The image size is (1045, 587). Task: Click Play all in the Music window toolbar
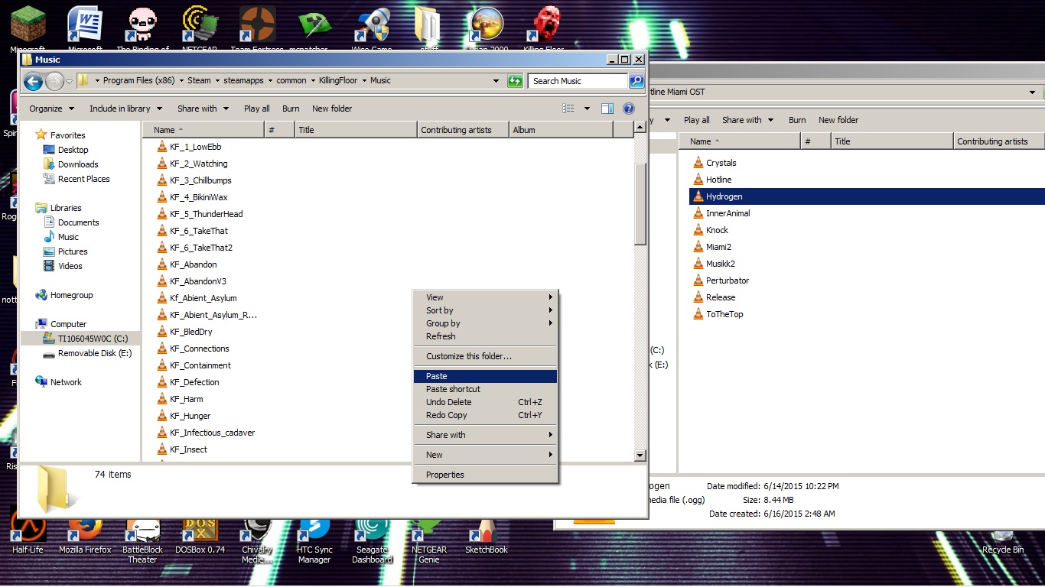pyautogui.click(x=257, y=109)
